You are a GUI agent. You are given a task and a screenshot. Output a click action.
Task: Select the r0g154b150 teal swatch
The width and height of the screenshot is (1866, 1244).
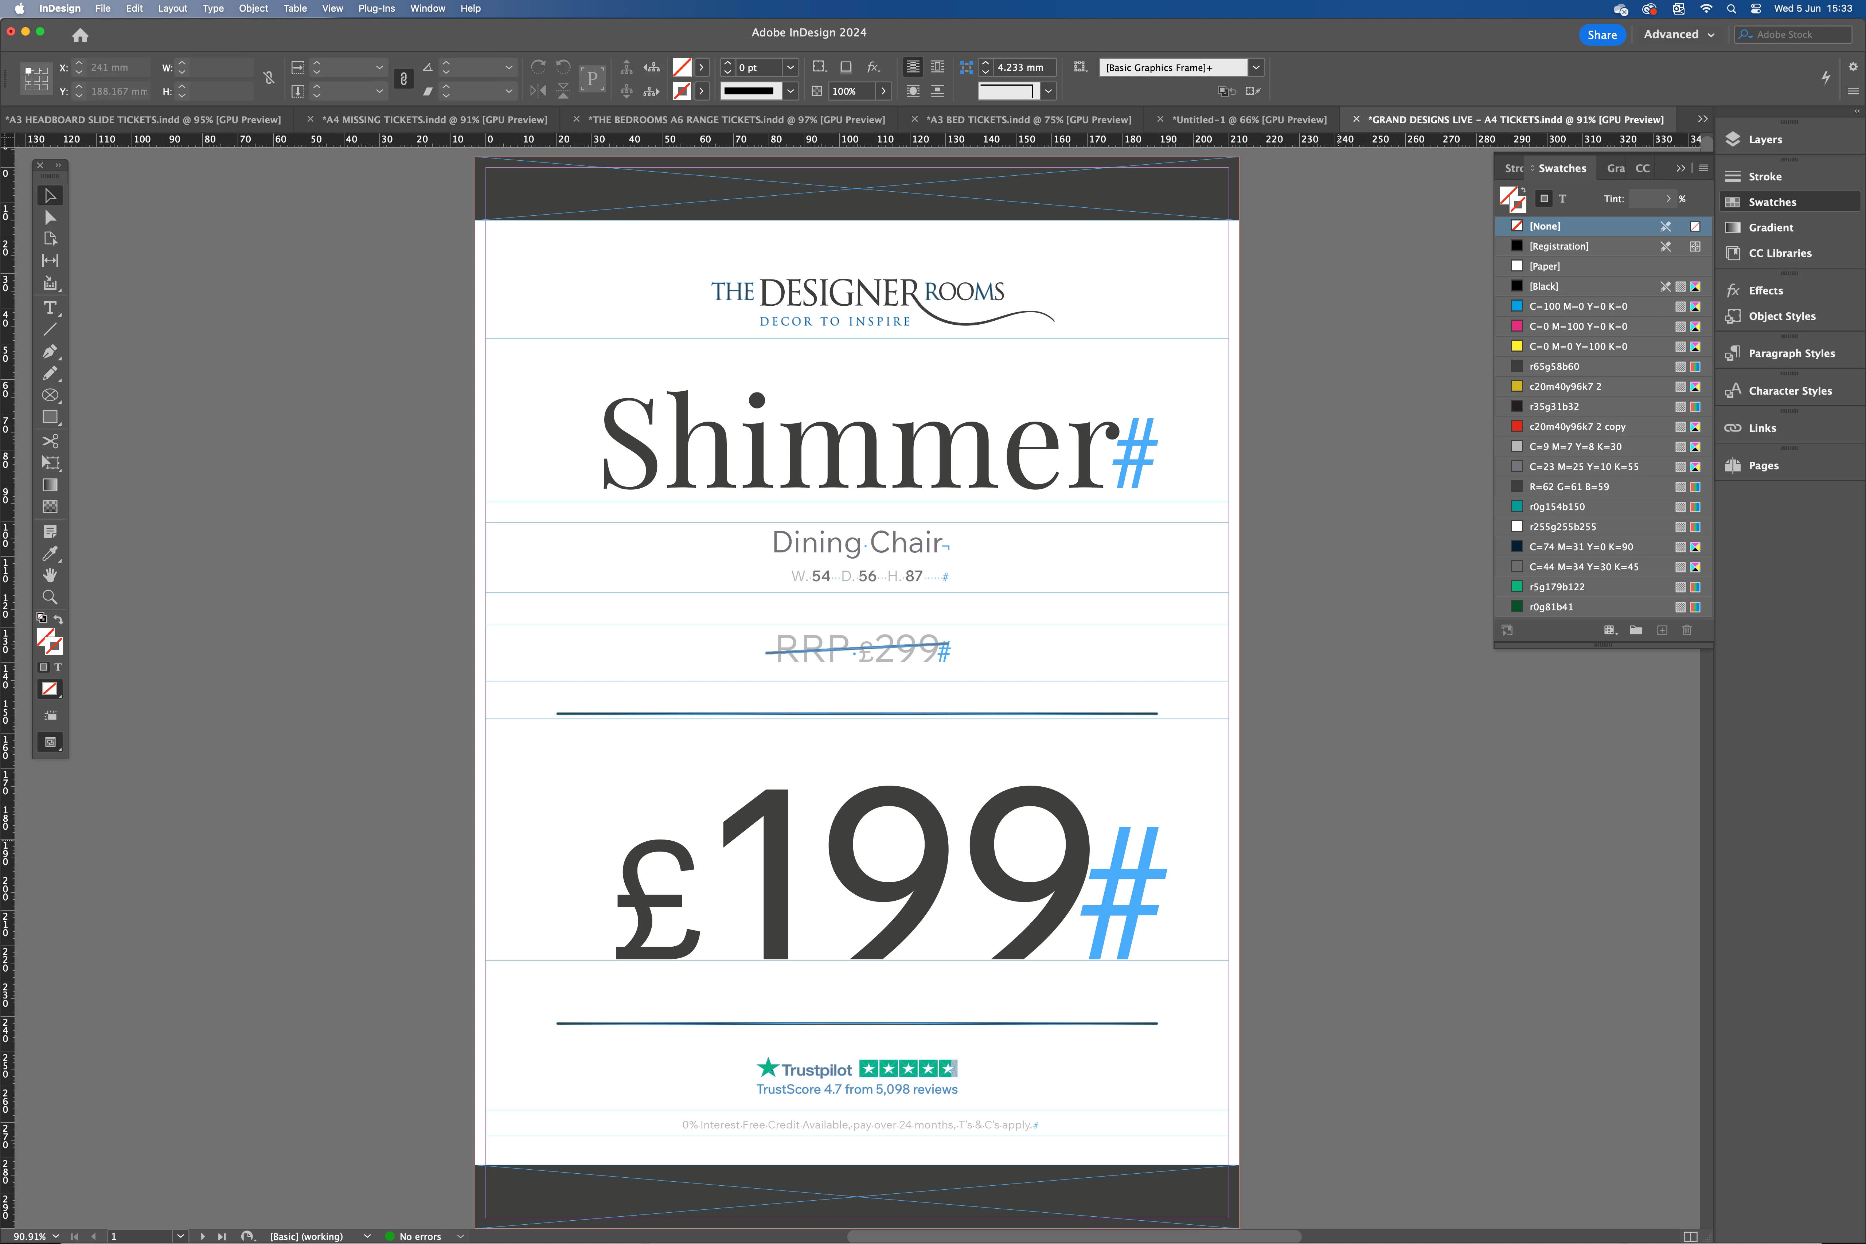click(x=1557, y=506)
